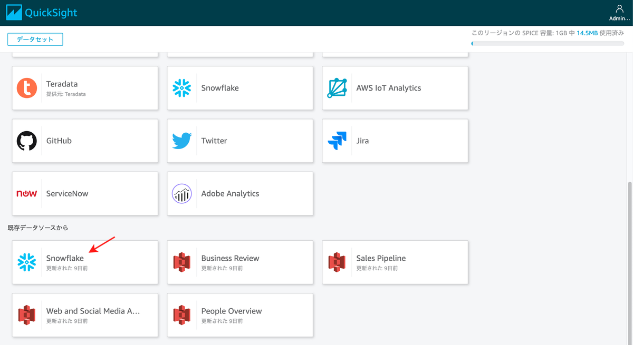This screenshot has width=633, height=345.
Task: Click the Jira logo icon
Action: click(337, 141)
